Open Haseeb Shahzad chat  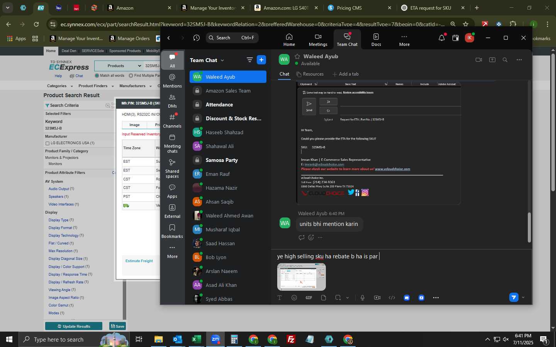(x=228, y=132)
